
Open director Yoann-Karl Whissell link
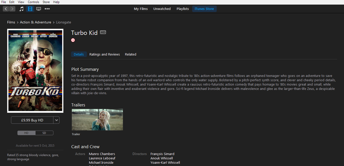(x=165, y=163)
